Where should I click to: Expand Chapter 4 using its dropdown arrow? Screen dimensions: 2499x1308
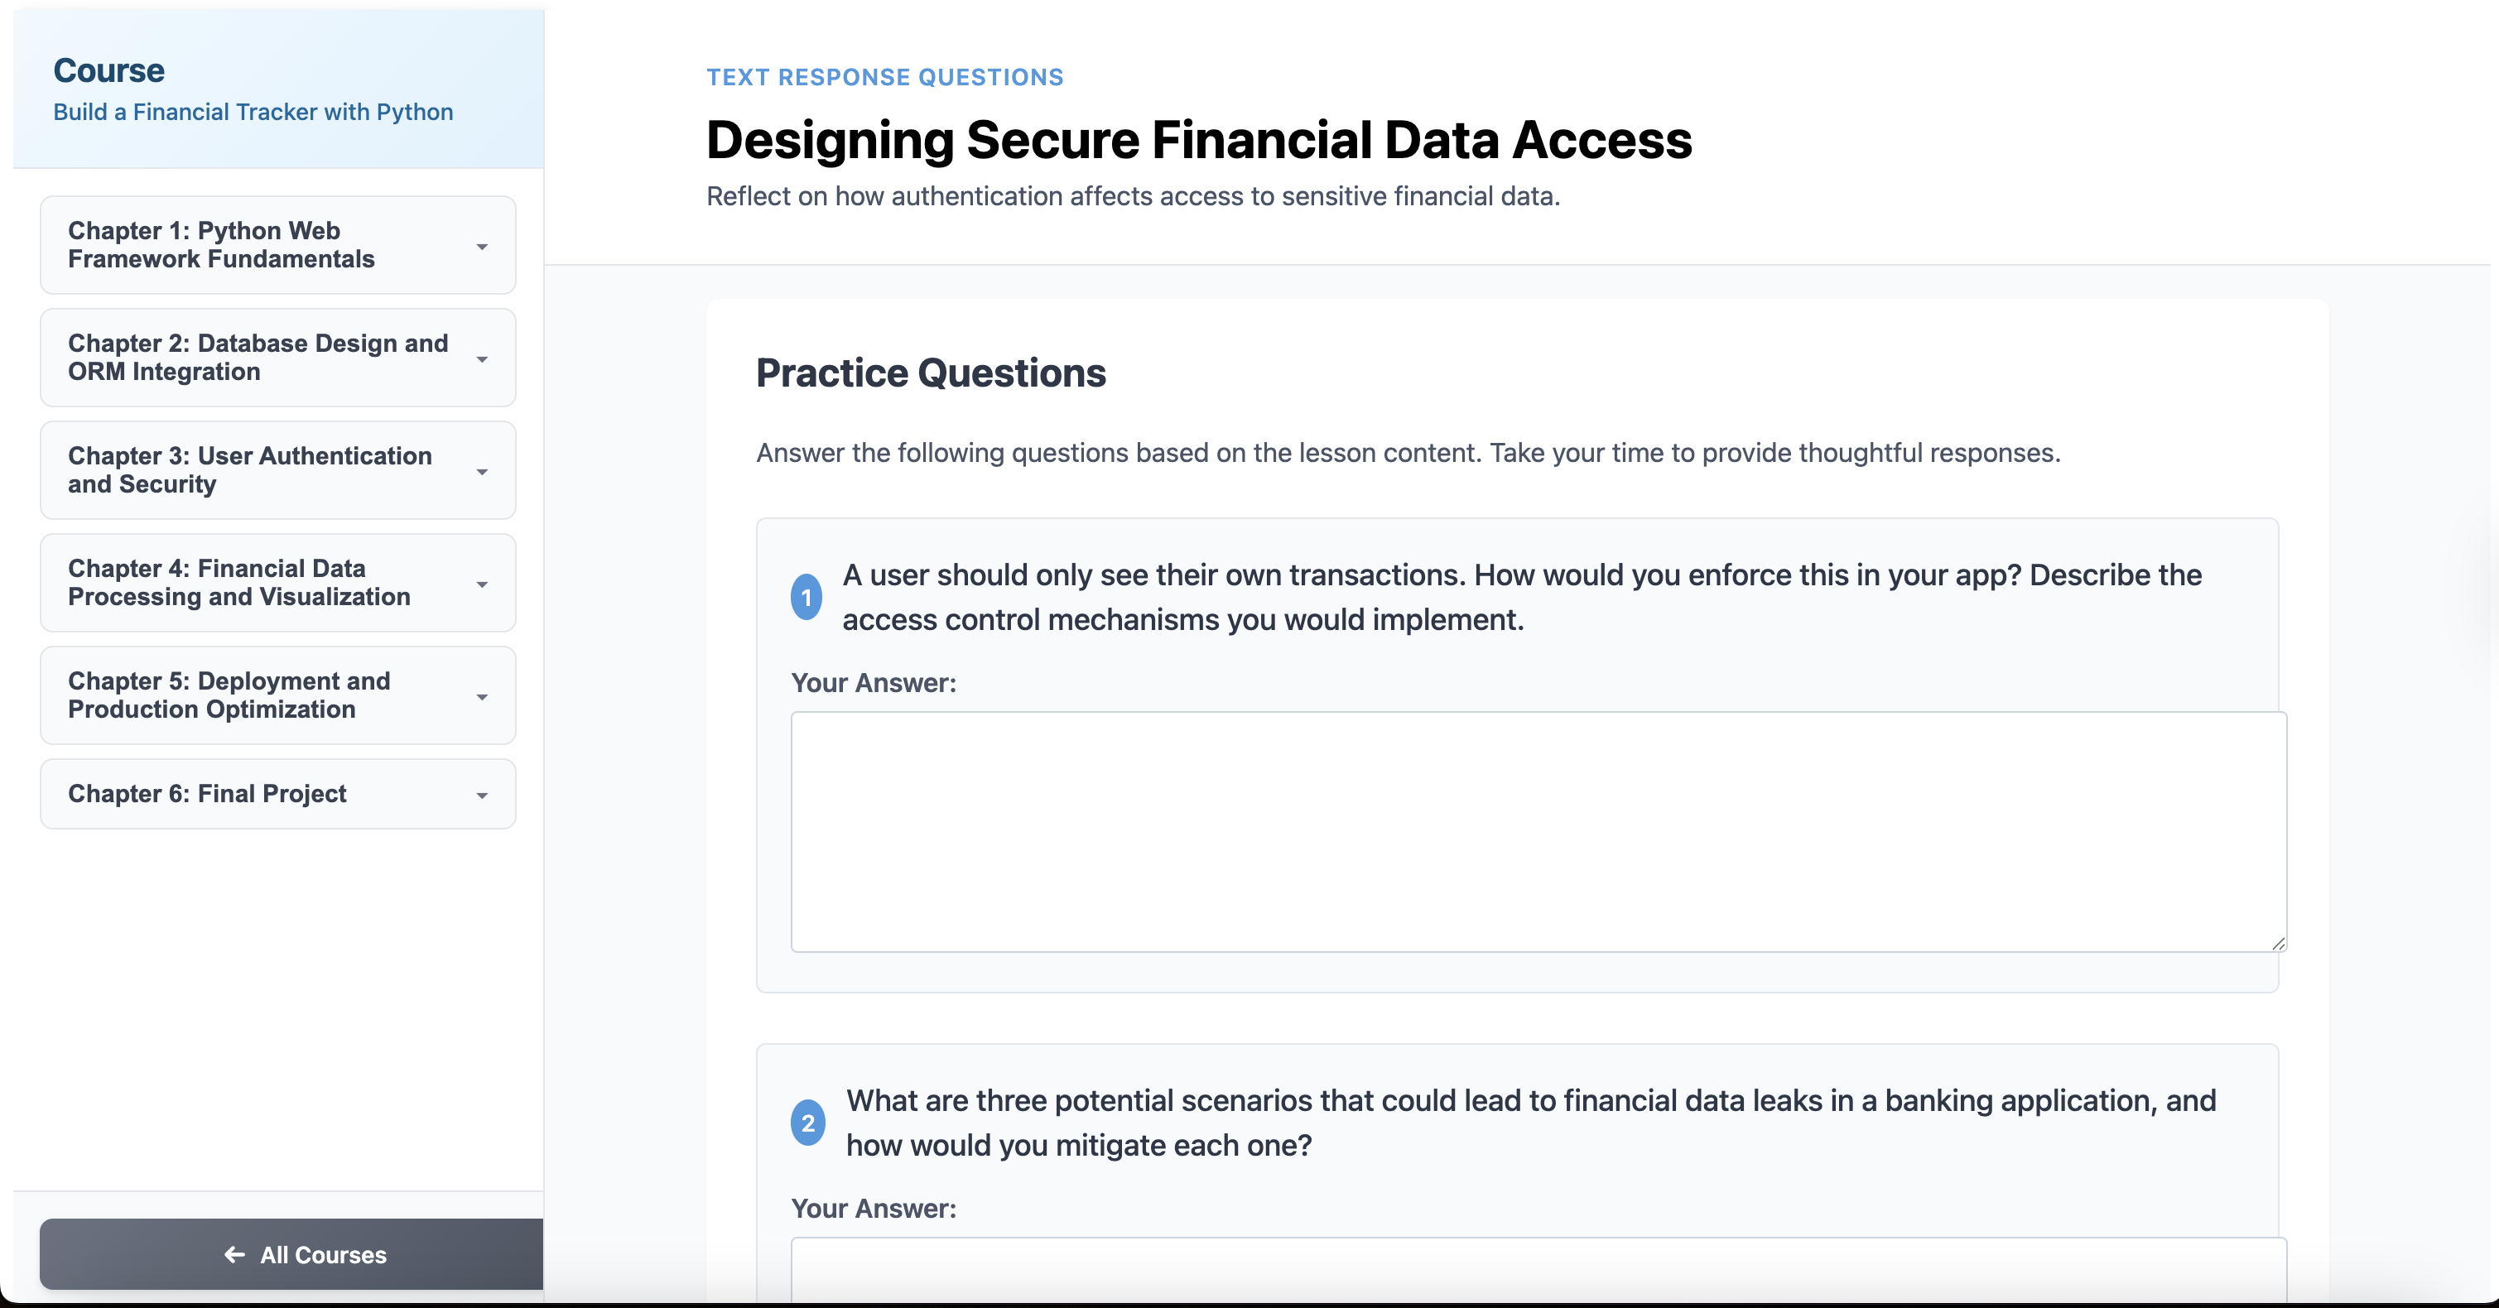point(482,584)
